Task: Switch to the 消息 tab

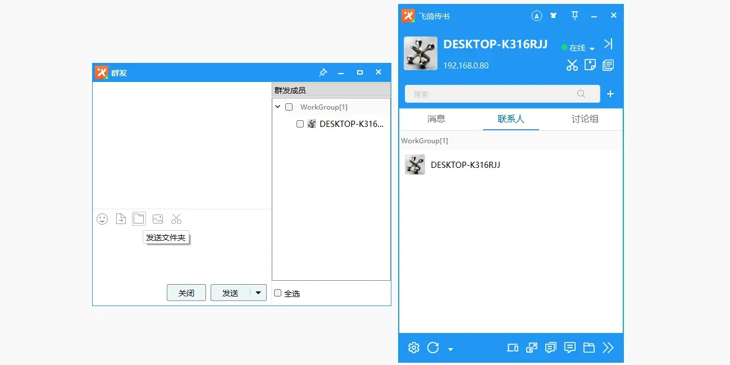Action: click(x=436, y=119)
